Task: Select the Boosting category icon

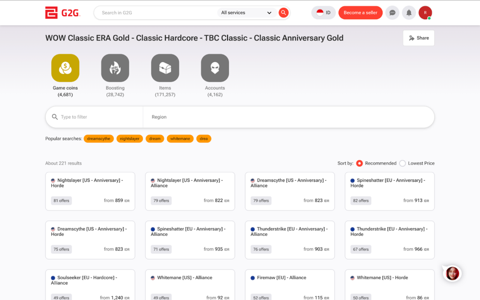Action: pyautogui.click(x=115, y=68)
